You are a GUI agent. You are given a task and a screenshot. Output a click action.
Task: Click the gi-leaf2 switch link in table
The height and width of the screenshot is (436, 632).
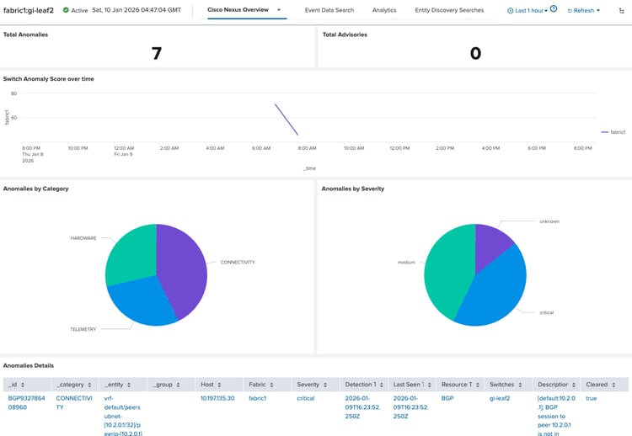pyautogui.click(x=501, y=398)
